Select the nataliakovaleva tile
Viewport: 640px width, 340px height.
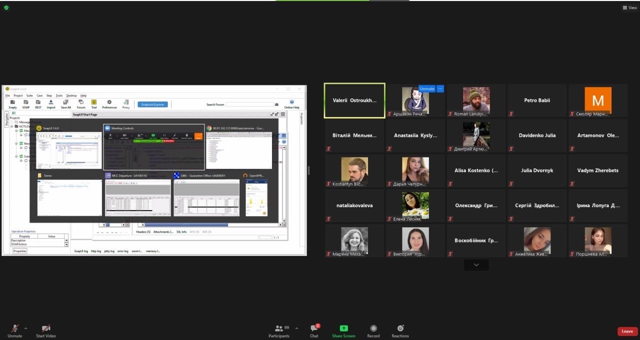[x=354, y=206]
